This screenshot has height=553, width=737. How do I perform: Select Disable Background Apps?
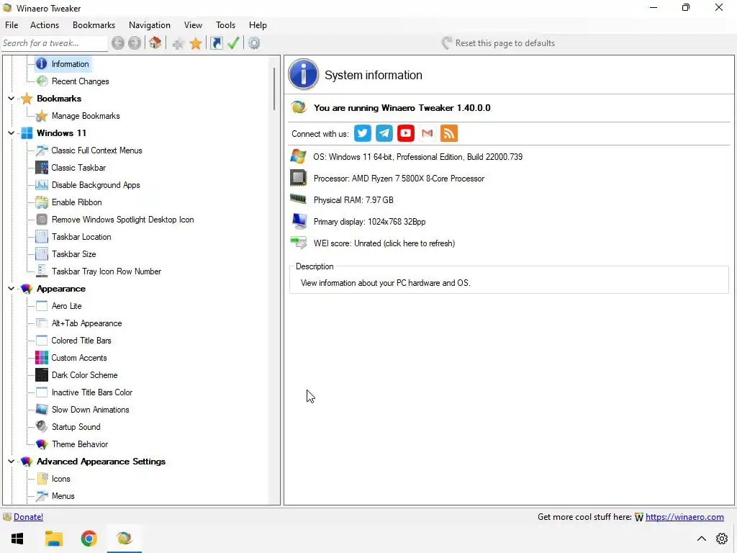[x=96, y=185]
